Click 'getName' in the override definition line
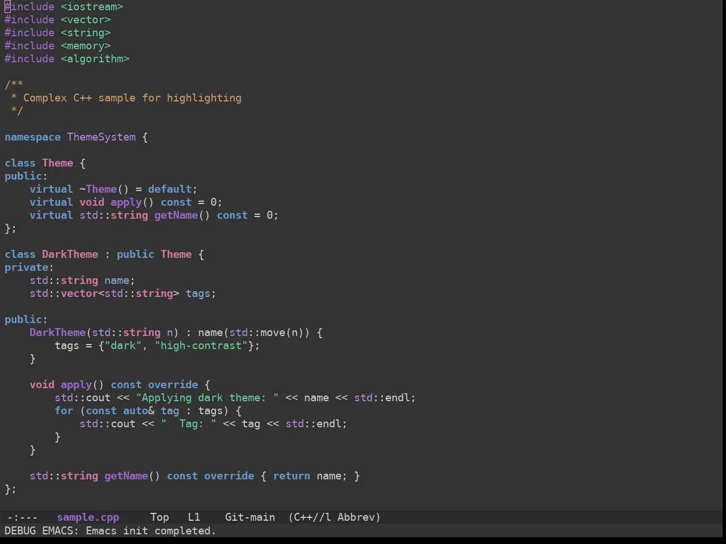 pyautogui.click(x=126, y=476)
